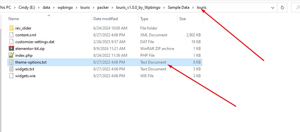Sort files by Date modified column
This screenshot has height=132, width=300.
point(105,19)
